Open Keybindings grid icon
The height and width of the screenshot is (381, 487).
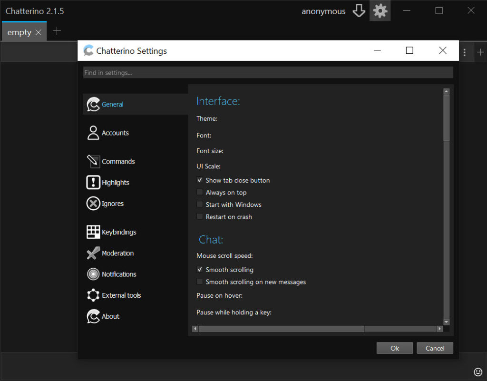pyautogui.click(x=93, y=232)
